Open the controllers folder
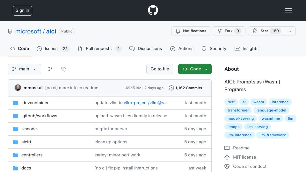Screen dimensions: 306x172 pyautogui.click(x=32, y=155)
